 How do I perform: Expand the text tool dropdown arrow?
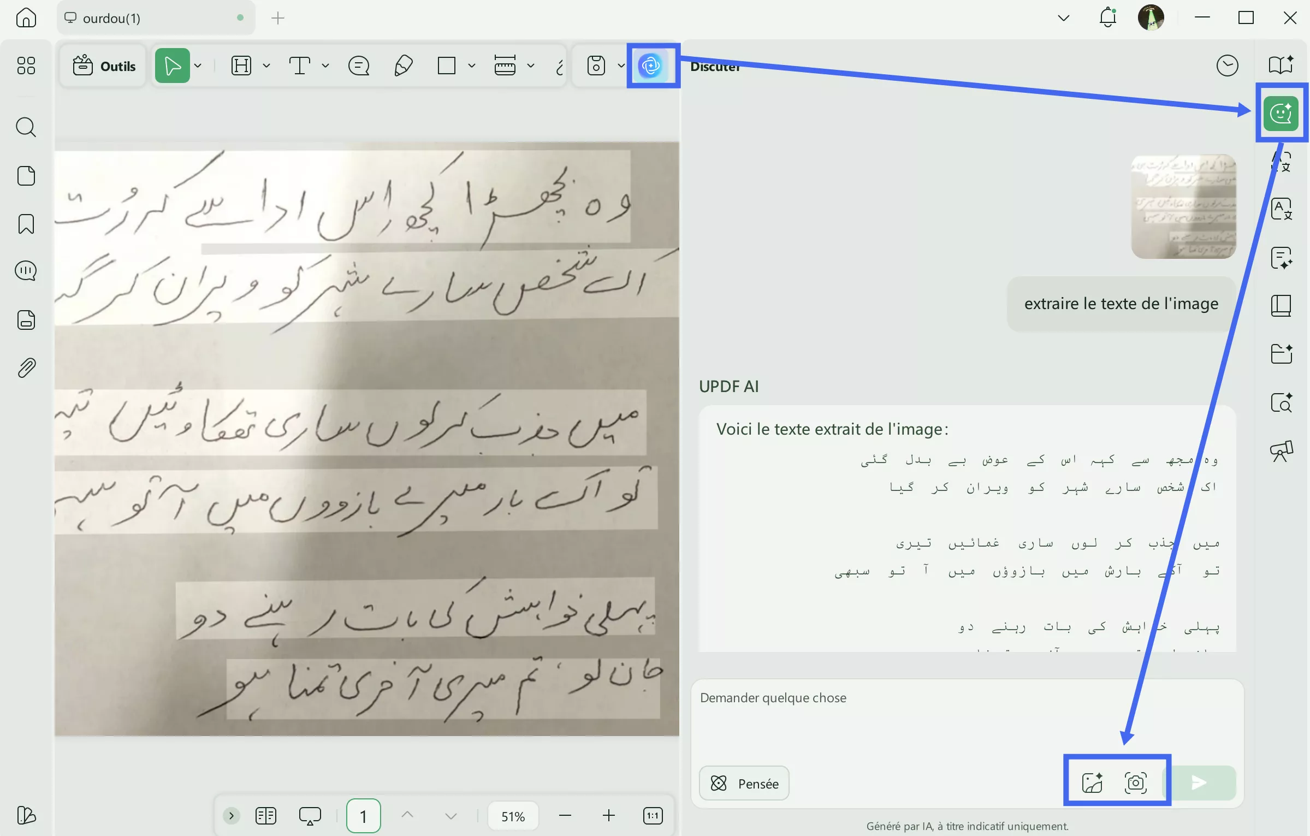tap(325, 66)
